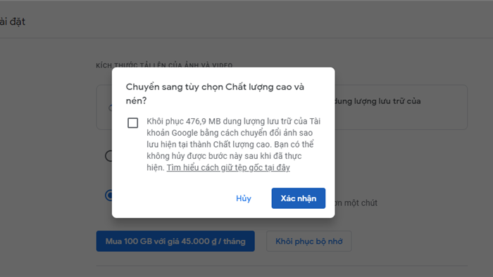Click the Kích thước tải lên của ảnh và video heading
This screenshot has width=493, height=277.
[164, 65]
